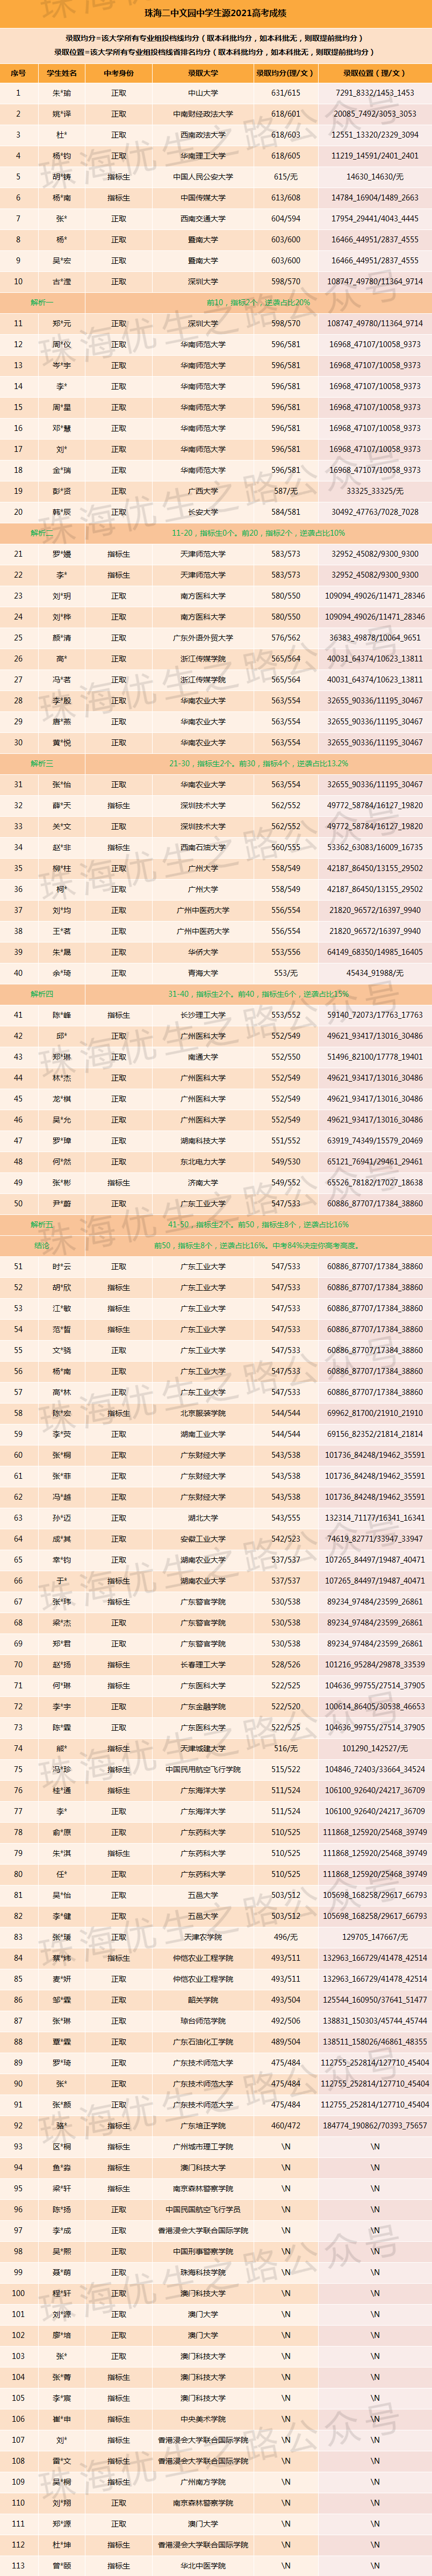Click the 录取位置(理/文) column header

click(375, 73)
